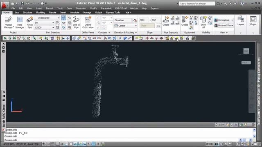
Task: Open the Layers panel button
Action: 241,21
